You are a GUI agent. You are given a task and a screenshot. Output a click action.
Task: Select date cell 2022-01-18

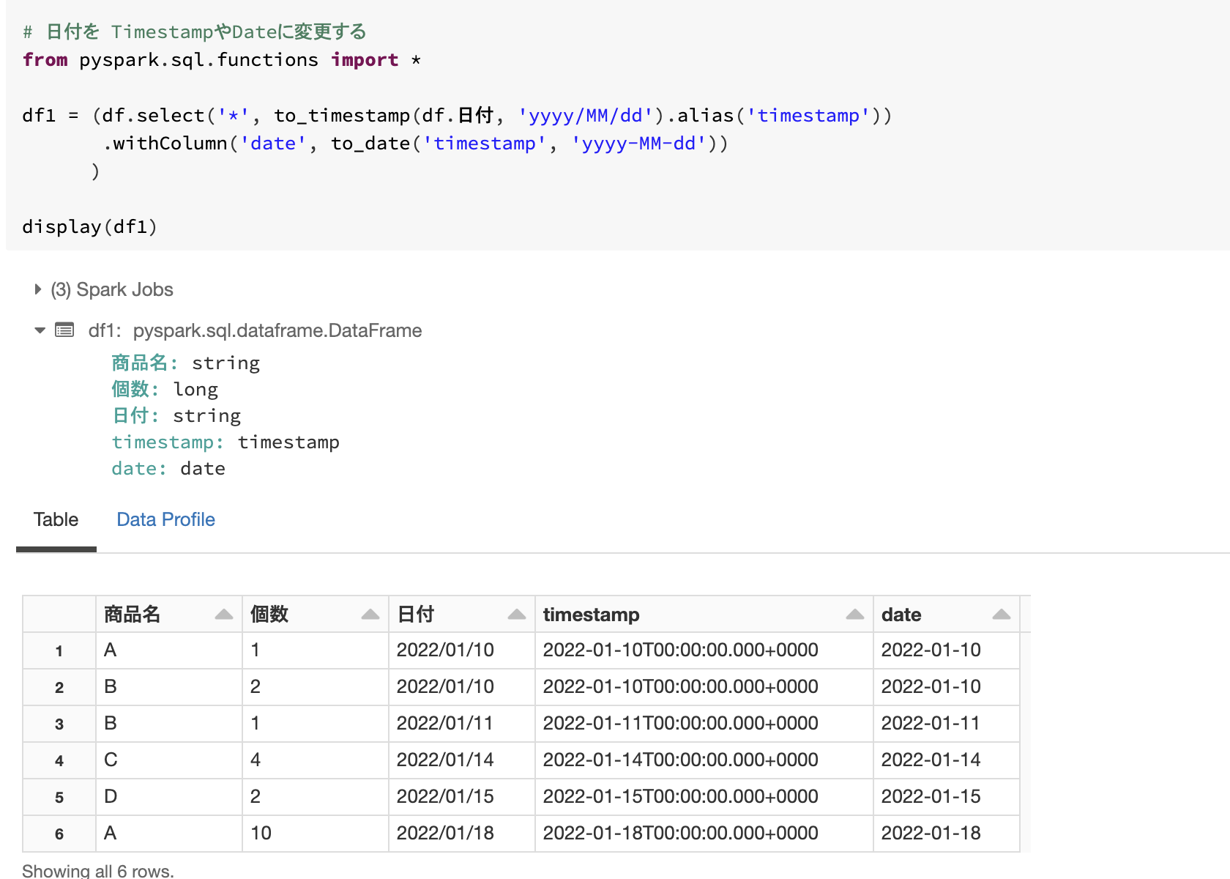tap(947, 834)
